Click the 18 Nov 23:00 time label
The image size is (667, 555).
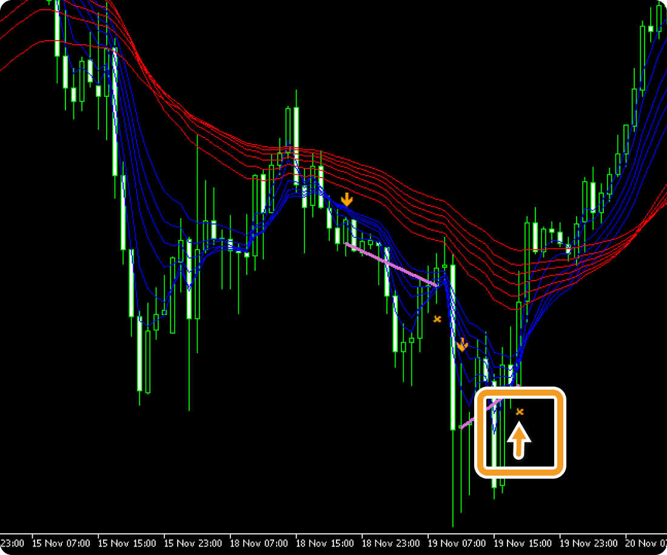(392, 543)
